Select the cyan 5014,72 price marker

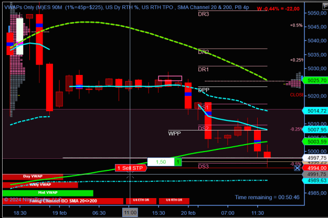click(x=315, y=111)
